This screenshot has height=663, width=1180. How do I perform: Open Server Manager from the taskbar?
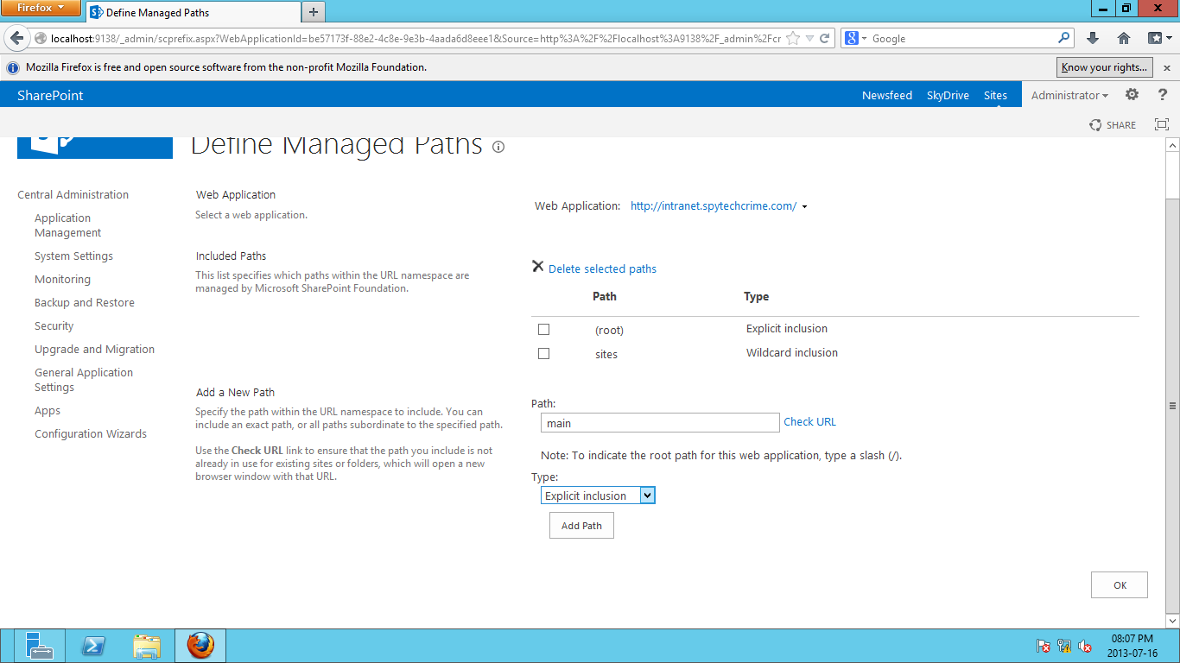pos(39,646)
